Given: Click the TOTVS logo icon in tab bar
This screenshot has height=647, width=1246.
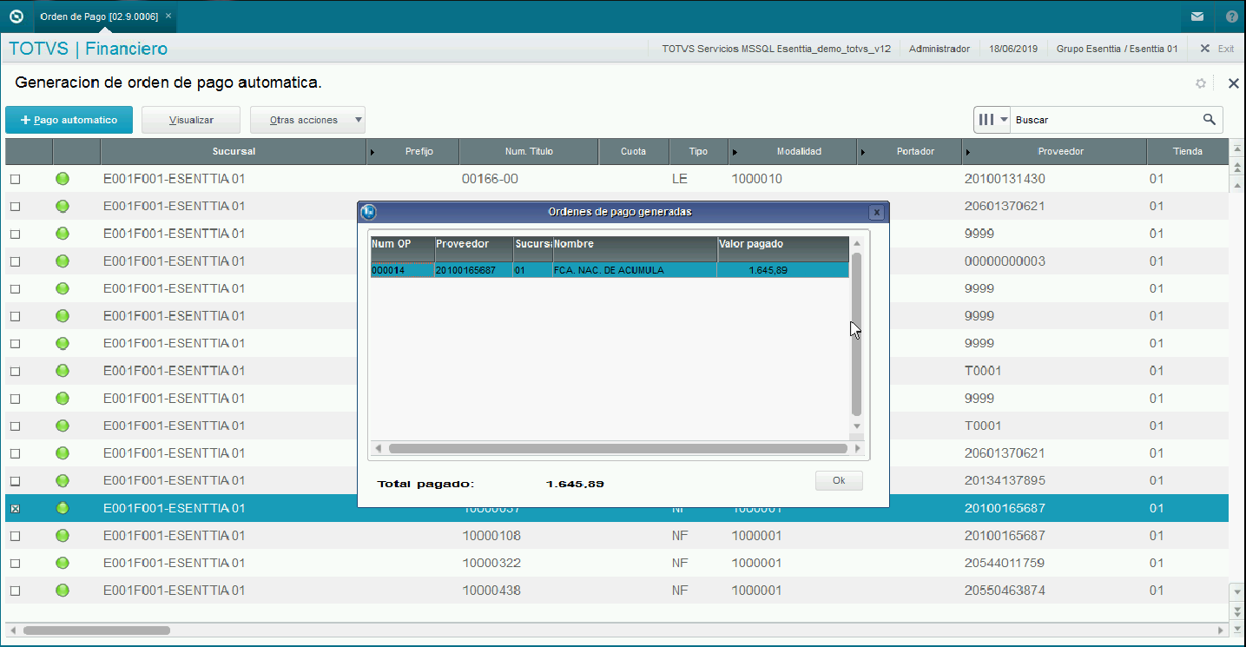Looking at the screenshot, I should (x=16, y=17).
